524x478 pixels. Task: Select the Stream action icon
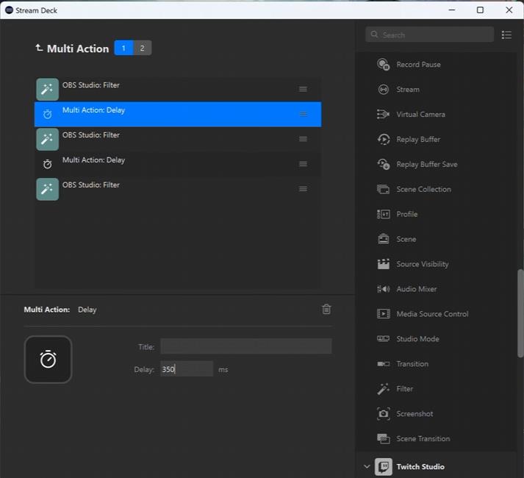384,90
